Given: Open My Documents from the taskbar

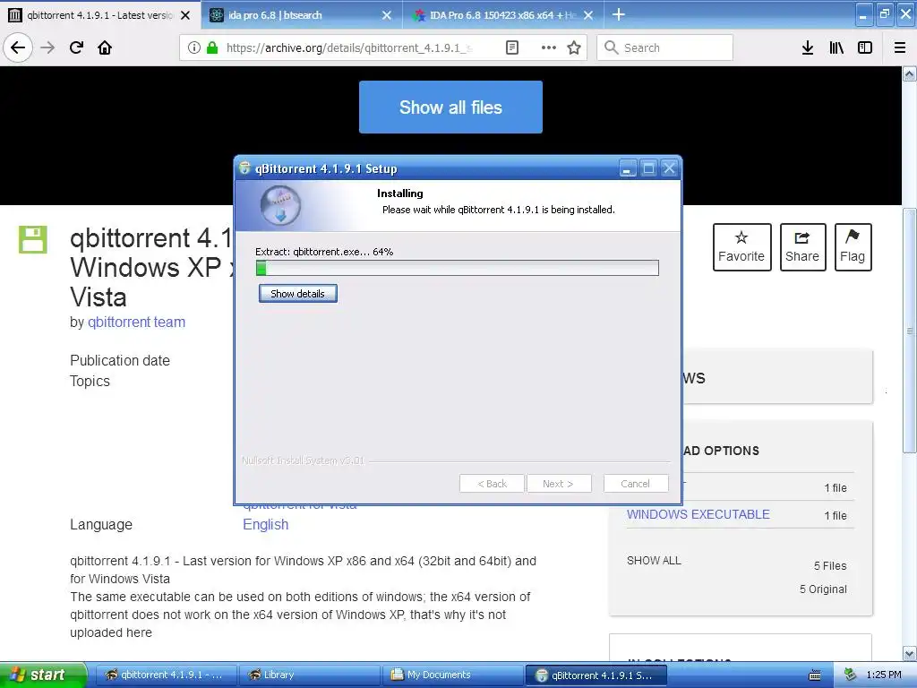Looking at the screenshot, I should click(452, 675).
